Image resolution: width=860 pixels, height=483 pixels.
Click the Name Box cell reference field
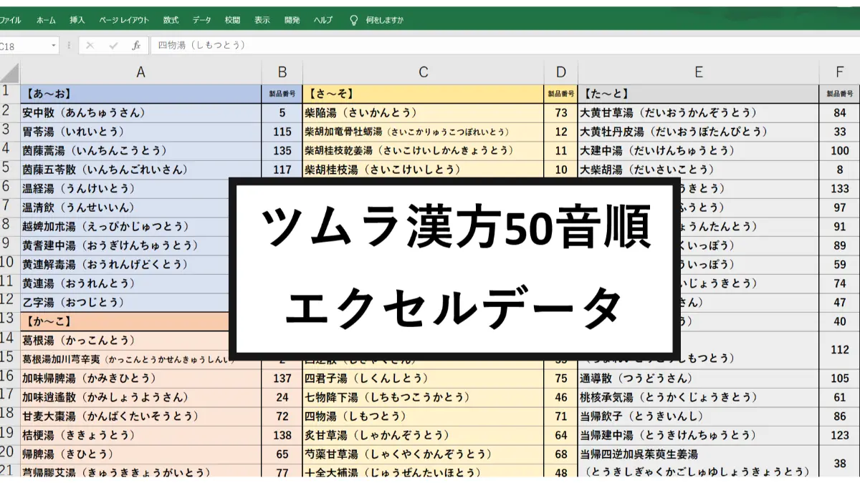pyautogui.click(x=24, y=46)
